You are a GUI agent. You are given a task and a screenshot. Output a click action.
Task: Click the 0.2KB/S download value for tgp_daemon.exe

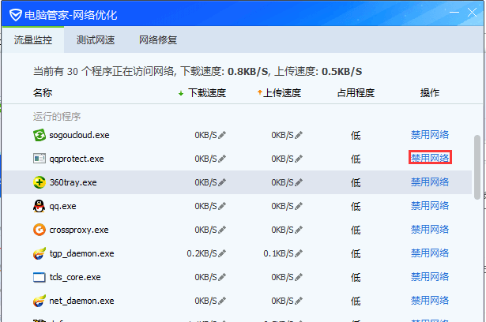pos(202,253)
